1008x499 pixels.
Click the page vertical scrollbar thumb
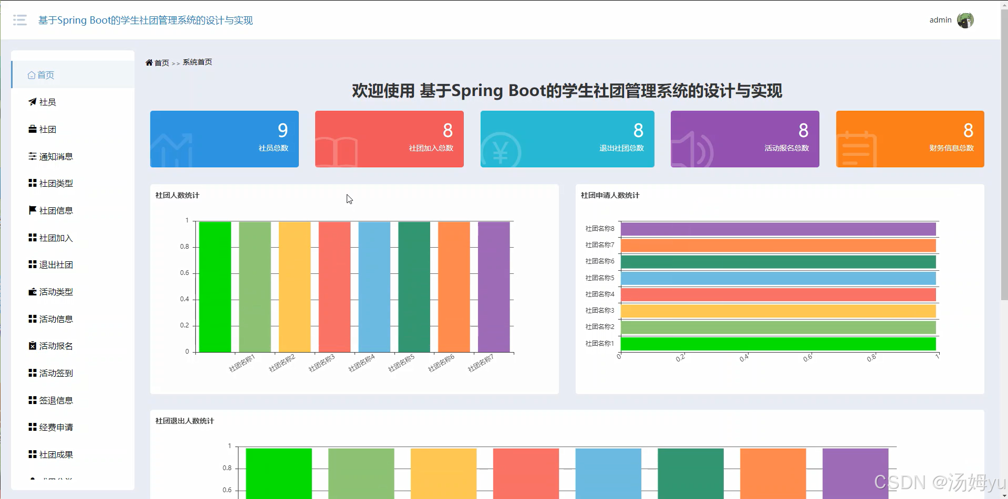click(x=1004, y=155)
